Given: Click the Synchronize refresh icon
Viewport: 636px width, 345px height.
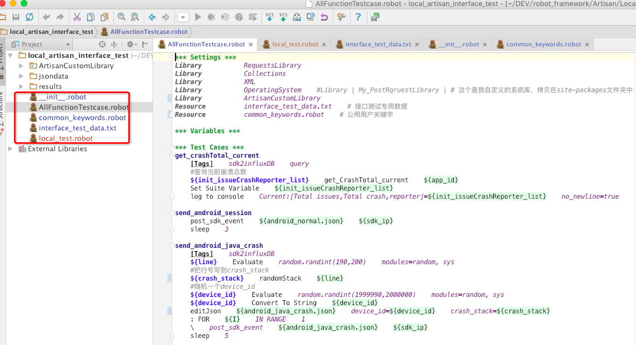Looking at the screenshot, I should click(x=29, y=17).
